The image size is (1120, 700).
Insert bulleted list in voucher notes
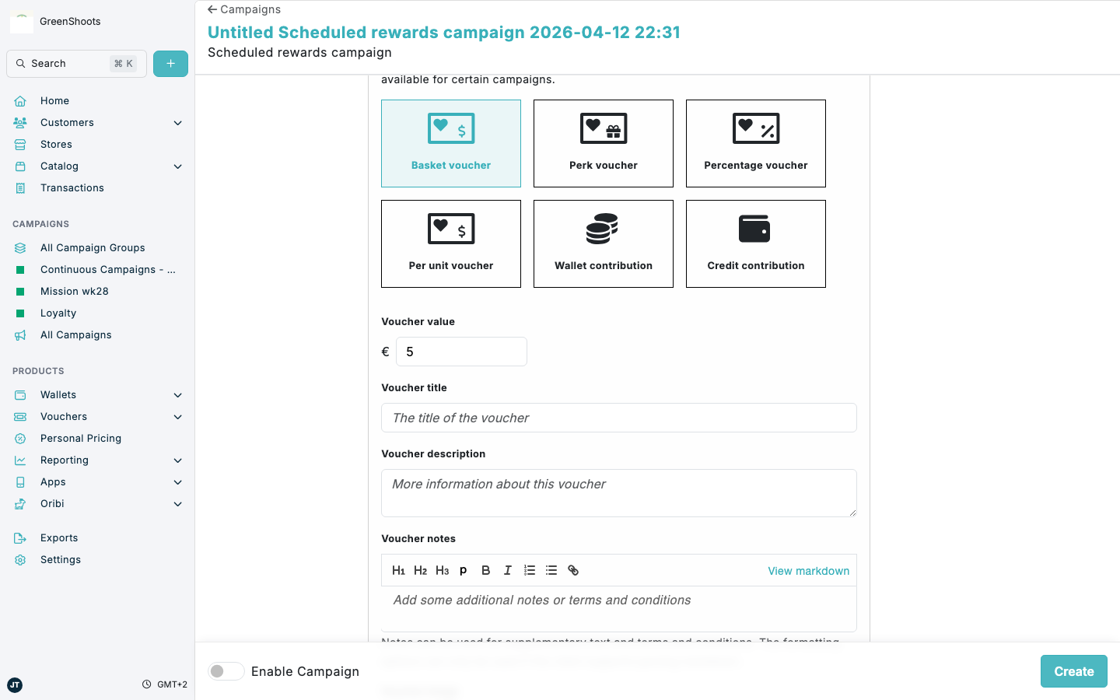[x=551, y=570]
